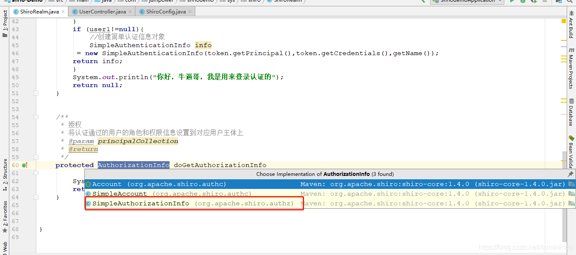
Task: Toggle the fold marker at line 61
Action: 36,173
